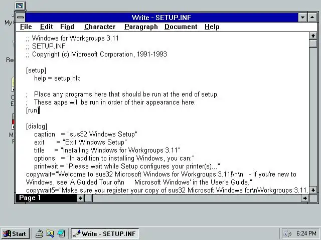The image size is (321, 240).
Task: Click Write - SETUP.INF taskbar button
Action: pyautogui.click(x=105, y=233)
